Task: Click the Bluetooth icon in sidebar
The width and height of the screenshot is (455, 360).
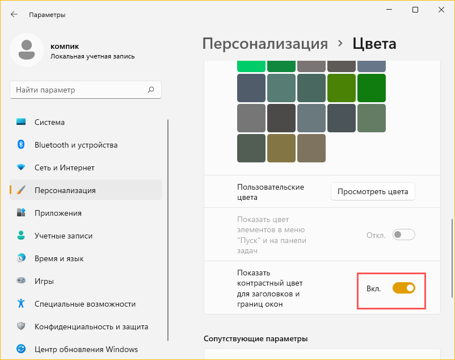Action: (x=21, y=144)
